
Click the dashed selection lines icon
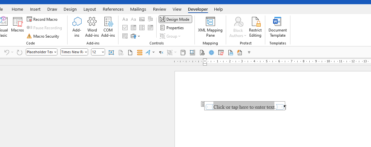193,53
